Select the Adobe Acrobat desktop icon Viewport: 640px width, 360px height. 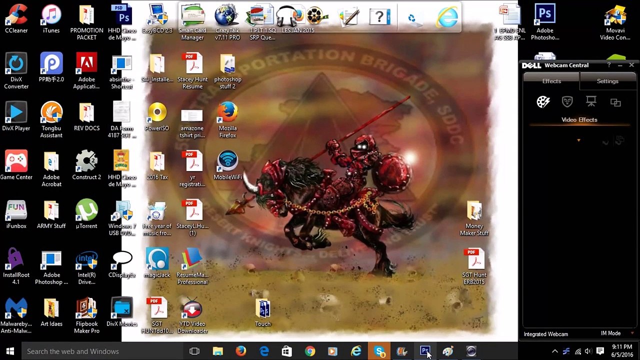coord(51,169)
